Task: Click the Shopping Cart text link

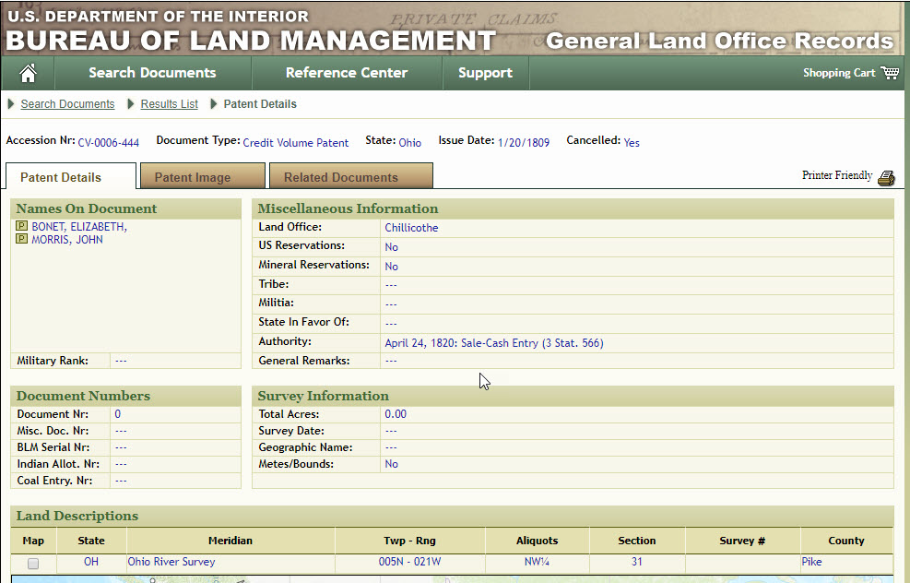Action: 839,73
